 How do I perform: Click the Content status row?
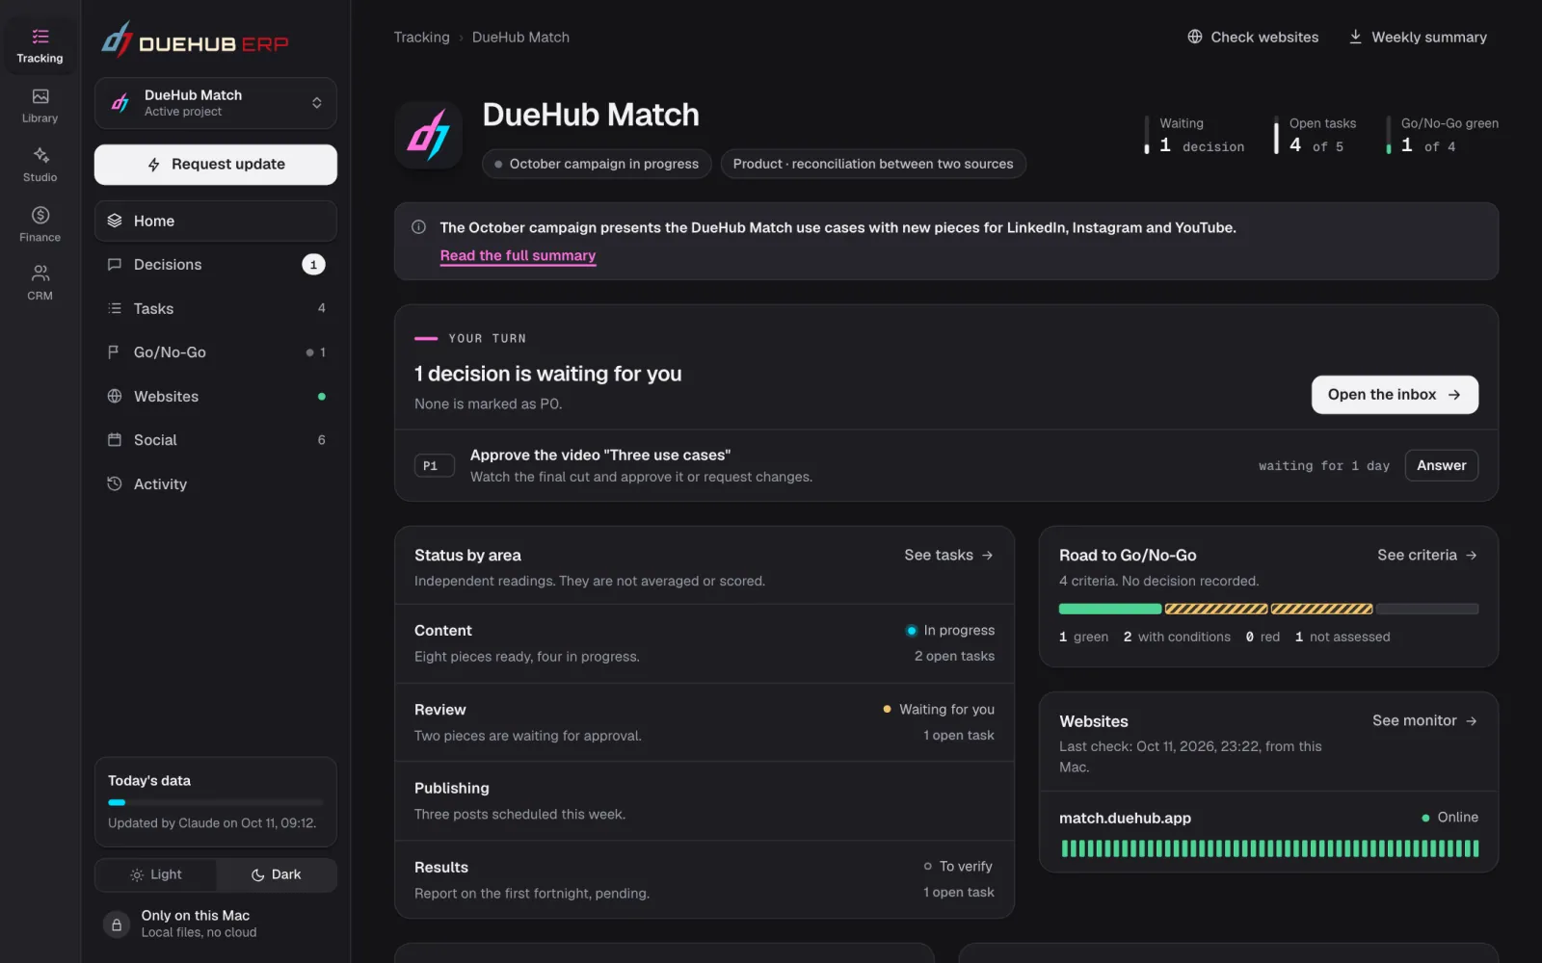pos(705,643)
